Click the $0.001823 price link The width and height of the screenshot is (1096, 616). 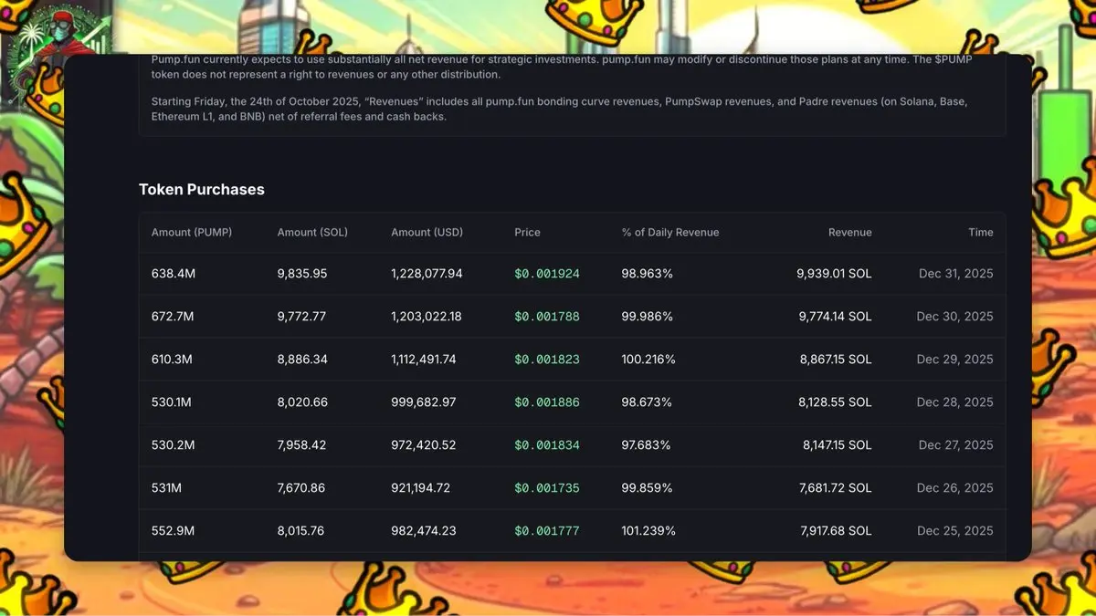(547, 360)
